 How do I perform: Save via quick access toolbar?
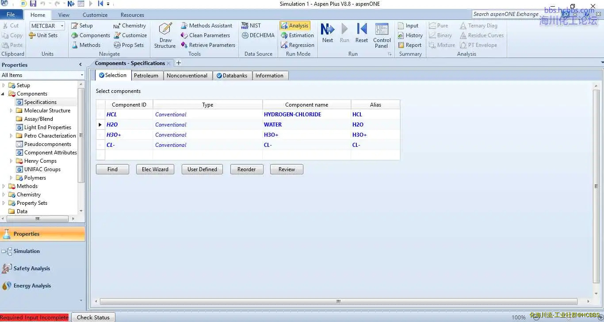tap(33, 4)
